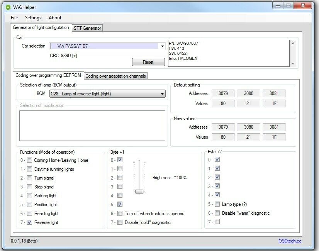The width and height of the screenshot is (319, 251).
Task: Click the VAGHelper app icon in title bar
Action: [x=8, y=7]
